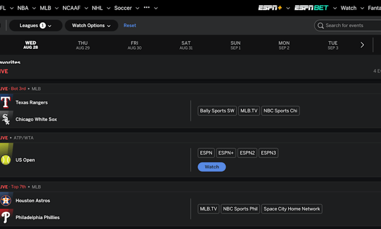This screenshot has height=229, width=381.
Task: Expand the Watch menu chevron
Action: click(362, 8)
